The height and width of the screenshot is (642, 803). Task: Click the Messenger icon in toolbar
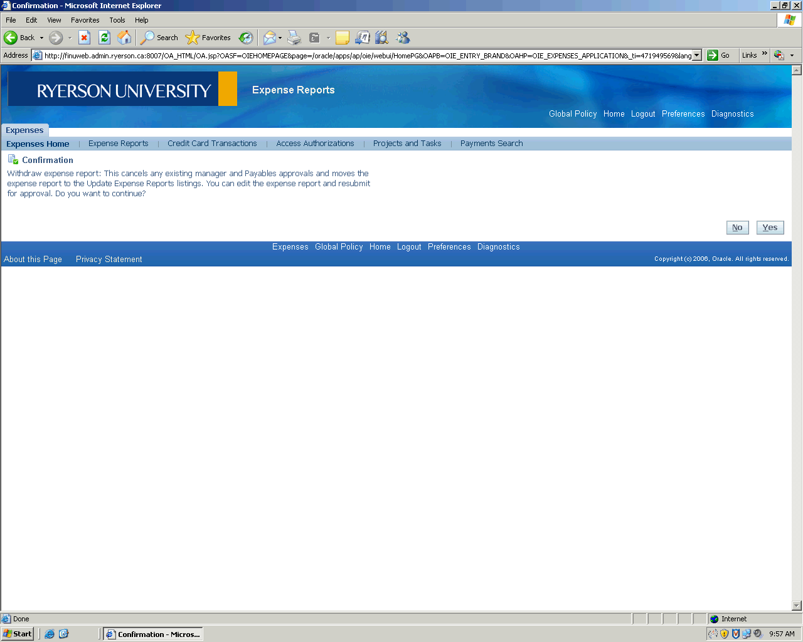(403, 38)
